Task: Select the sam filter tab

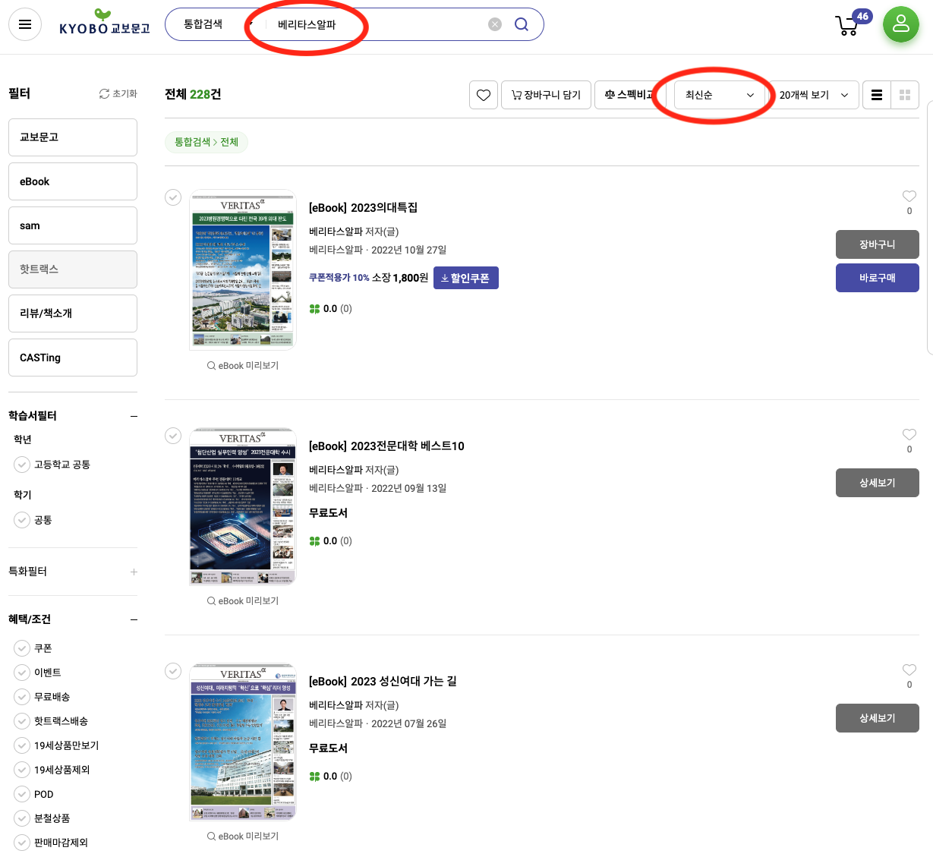Action: coord(73,225)
